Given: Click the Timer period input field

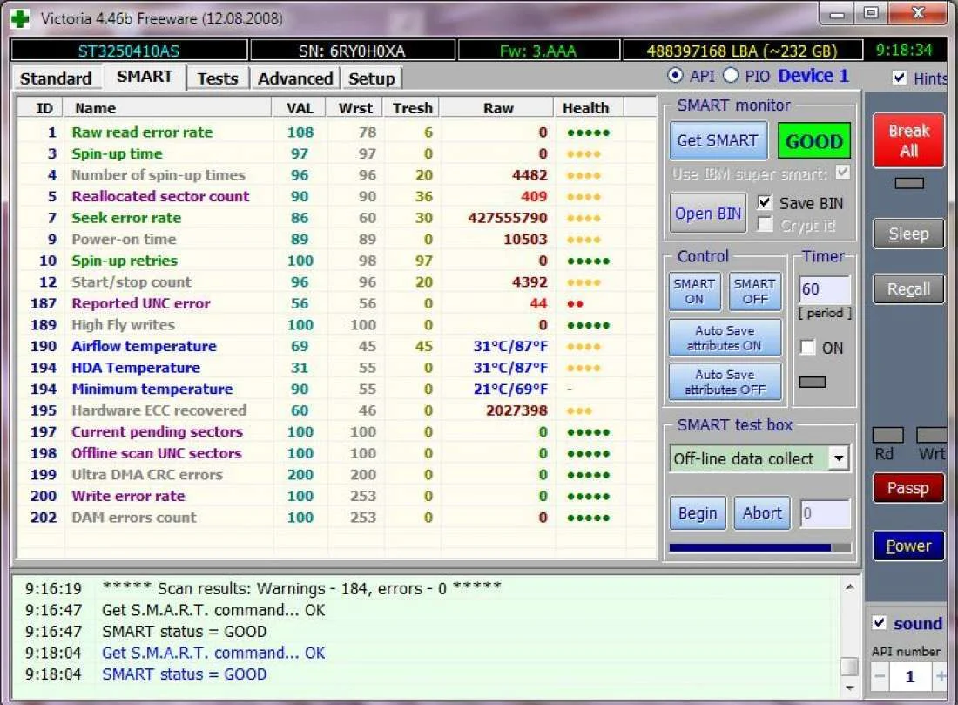Looking at the screenshot, I should tap(824, 289).
